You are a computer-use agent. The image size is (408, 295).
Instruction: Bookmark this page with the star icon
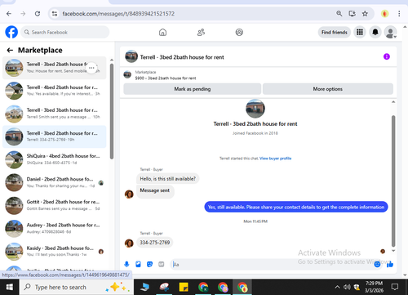pyautogui.click(x=365, y=14)
